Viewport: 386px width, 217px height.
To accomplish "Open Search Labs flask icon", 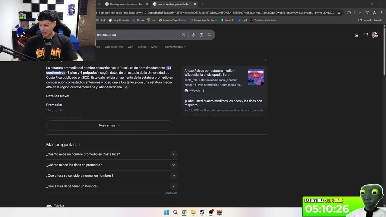I will (356, 35).
